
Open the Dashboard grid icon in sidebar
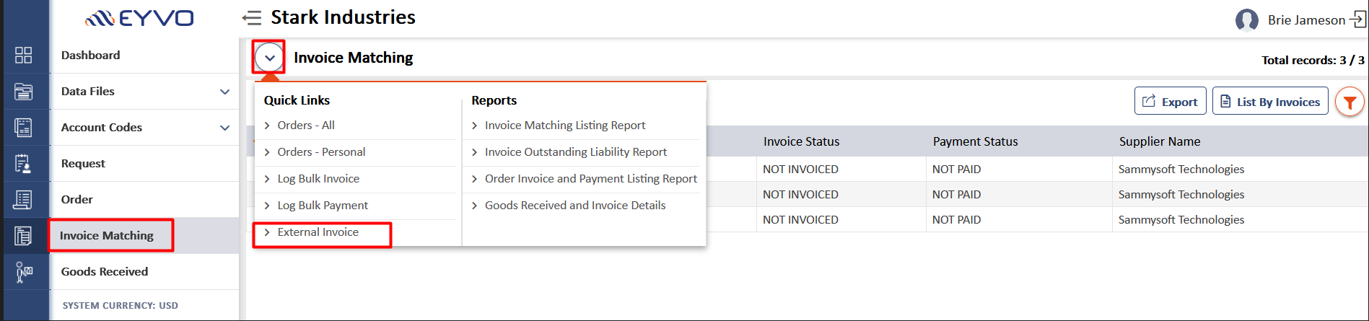tap(24, 56)
